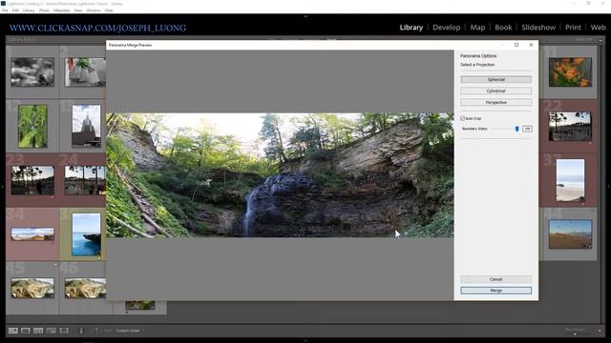Maximize the Panorama Merge Preview dialog
Image resolution: width=611 pixels, height=343 pixels.
516,45
